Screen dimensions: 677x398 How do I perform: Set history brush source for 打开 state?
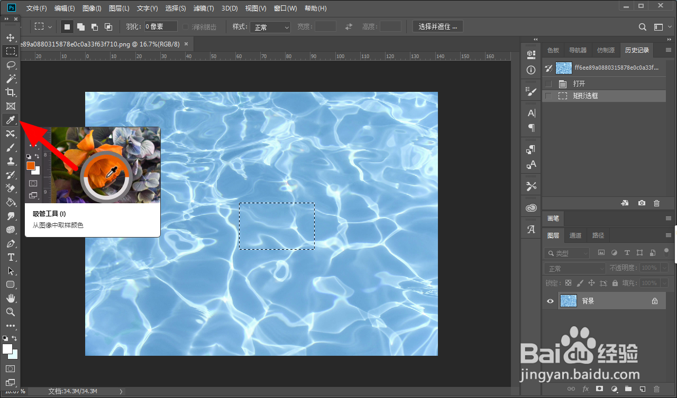[548, 84]
